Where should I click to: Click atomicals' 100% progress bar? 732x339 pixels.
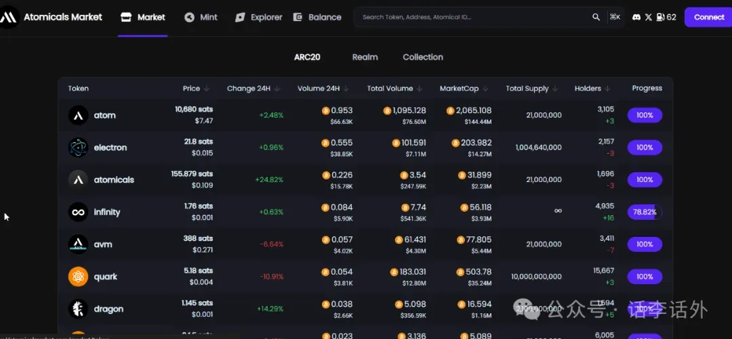[x=645, y=179]
